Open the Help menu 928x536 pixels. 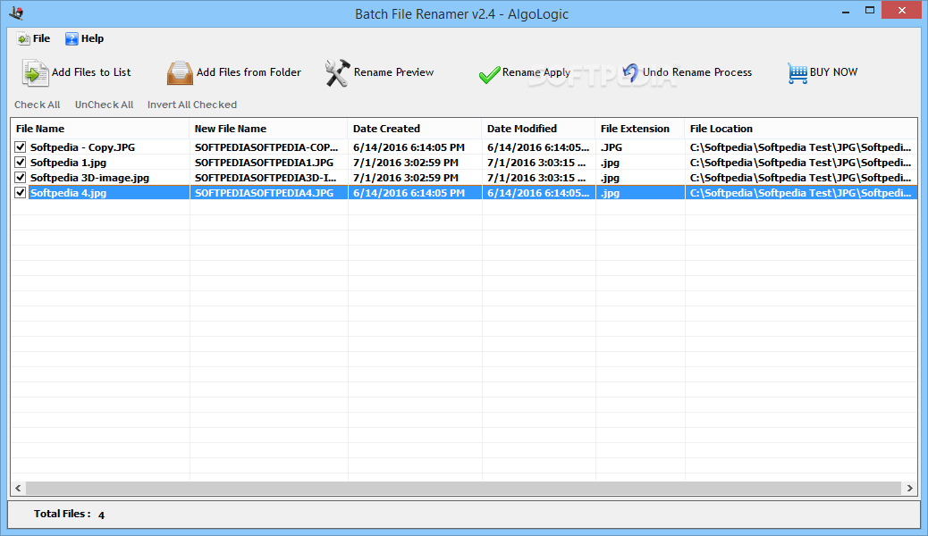(x=84, y=39)
